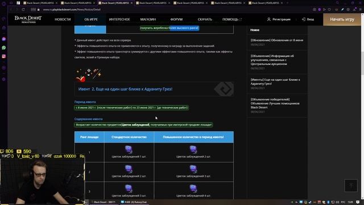The height and width of the screenshot is (205, 364).
Task: Open Instagram in the browser sidebar
Action: click(x=4, y=56)
